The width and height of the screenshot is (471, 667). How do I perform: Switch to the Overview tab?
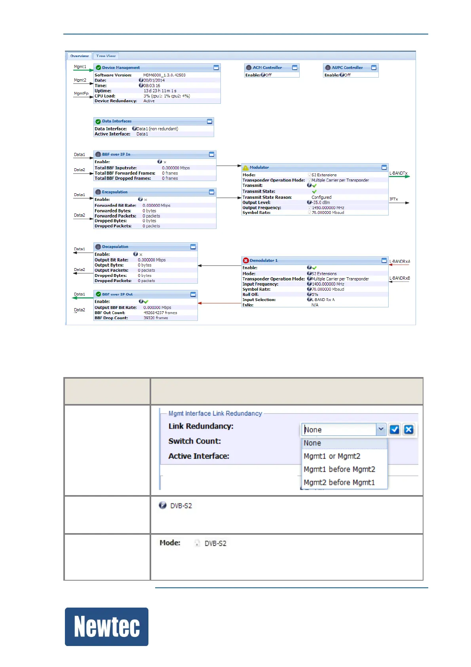coord(80,56)
